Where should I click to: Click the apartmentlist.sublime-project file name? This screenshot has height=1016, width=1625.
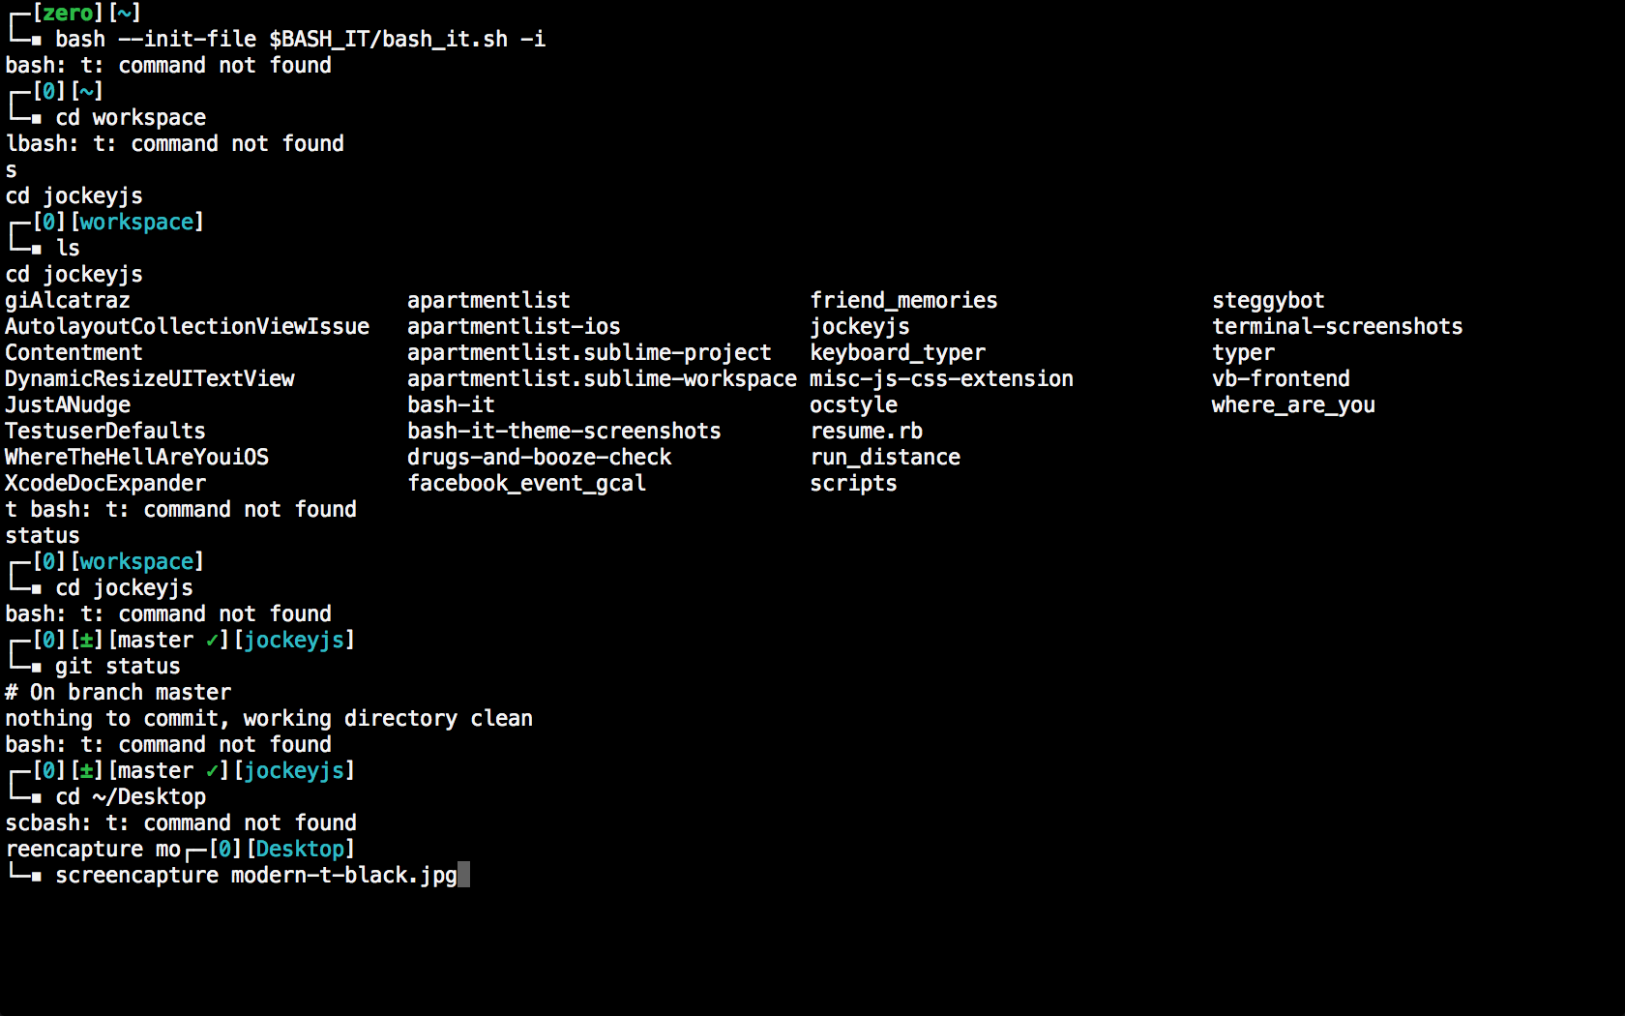589,352
